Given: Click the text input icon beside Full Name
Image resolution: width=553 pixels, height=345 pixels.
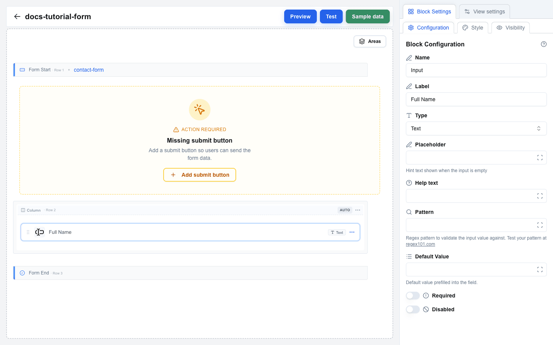Looking at the screenshot, I should tap(40, 232).
